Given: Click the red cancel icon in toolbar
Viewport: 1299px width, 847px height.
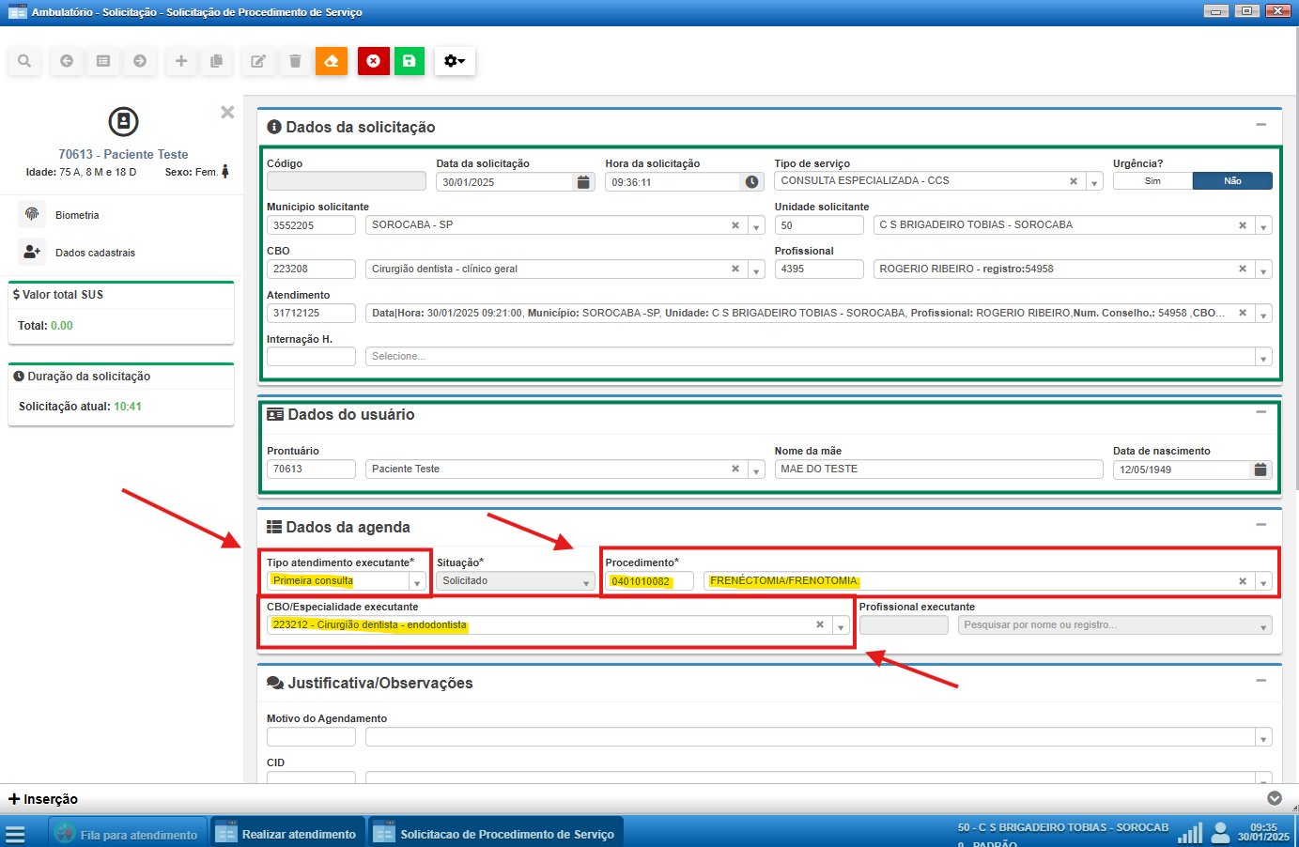Looking at the screenshot, I should tap(373, 61).
